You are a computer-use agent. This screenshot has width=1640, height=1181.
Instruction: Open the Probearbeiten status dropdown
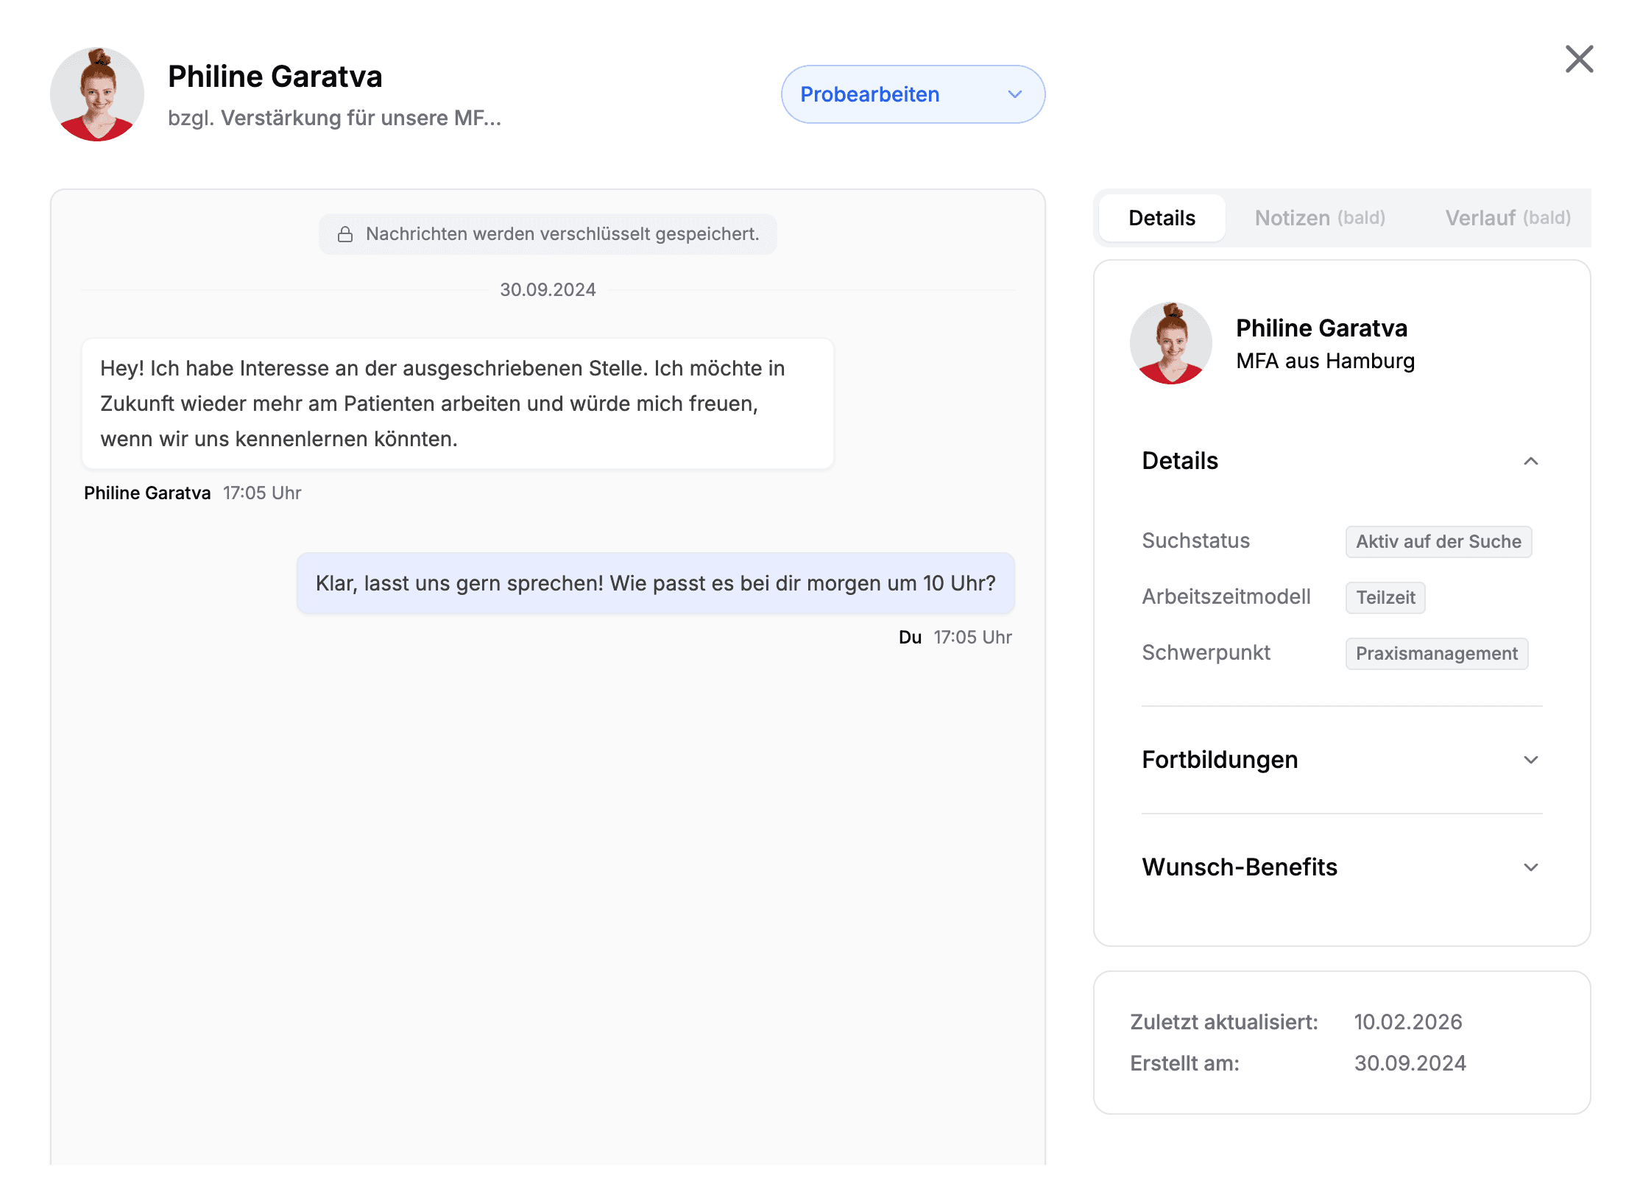tap(913, 94)
